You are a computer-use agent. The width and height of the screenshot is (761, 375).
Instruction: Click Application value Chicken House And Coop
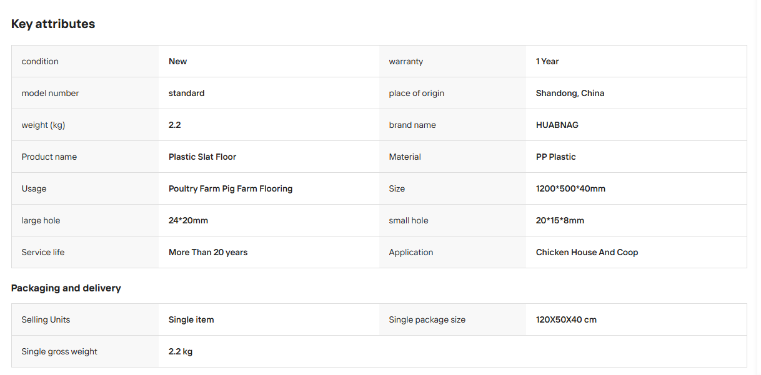click(x=587, y=252)
